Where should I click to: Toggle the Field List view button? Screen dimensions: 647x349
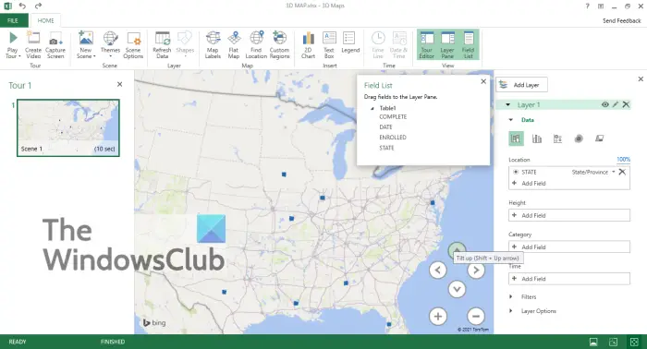[469, 45]
